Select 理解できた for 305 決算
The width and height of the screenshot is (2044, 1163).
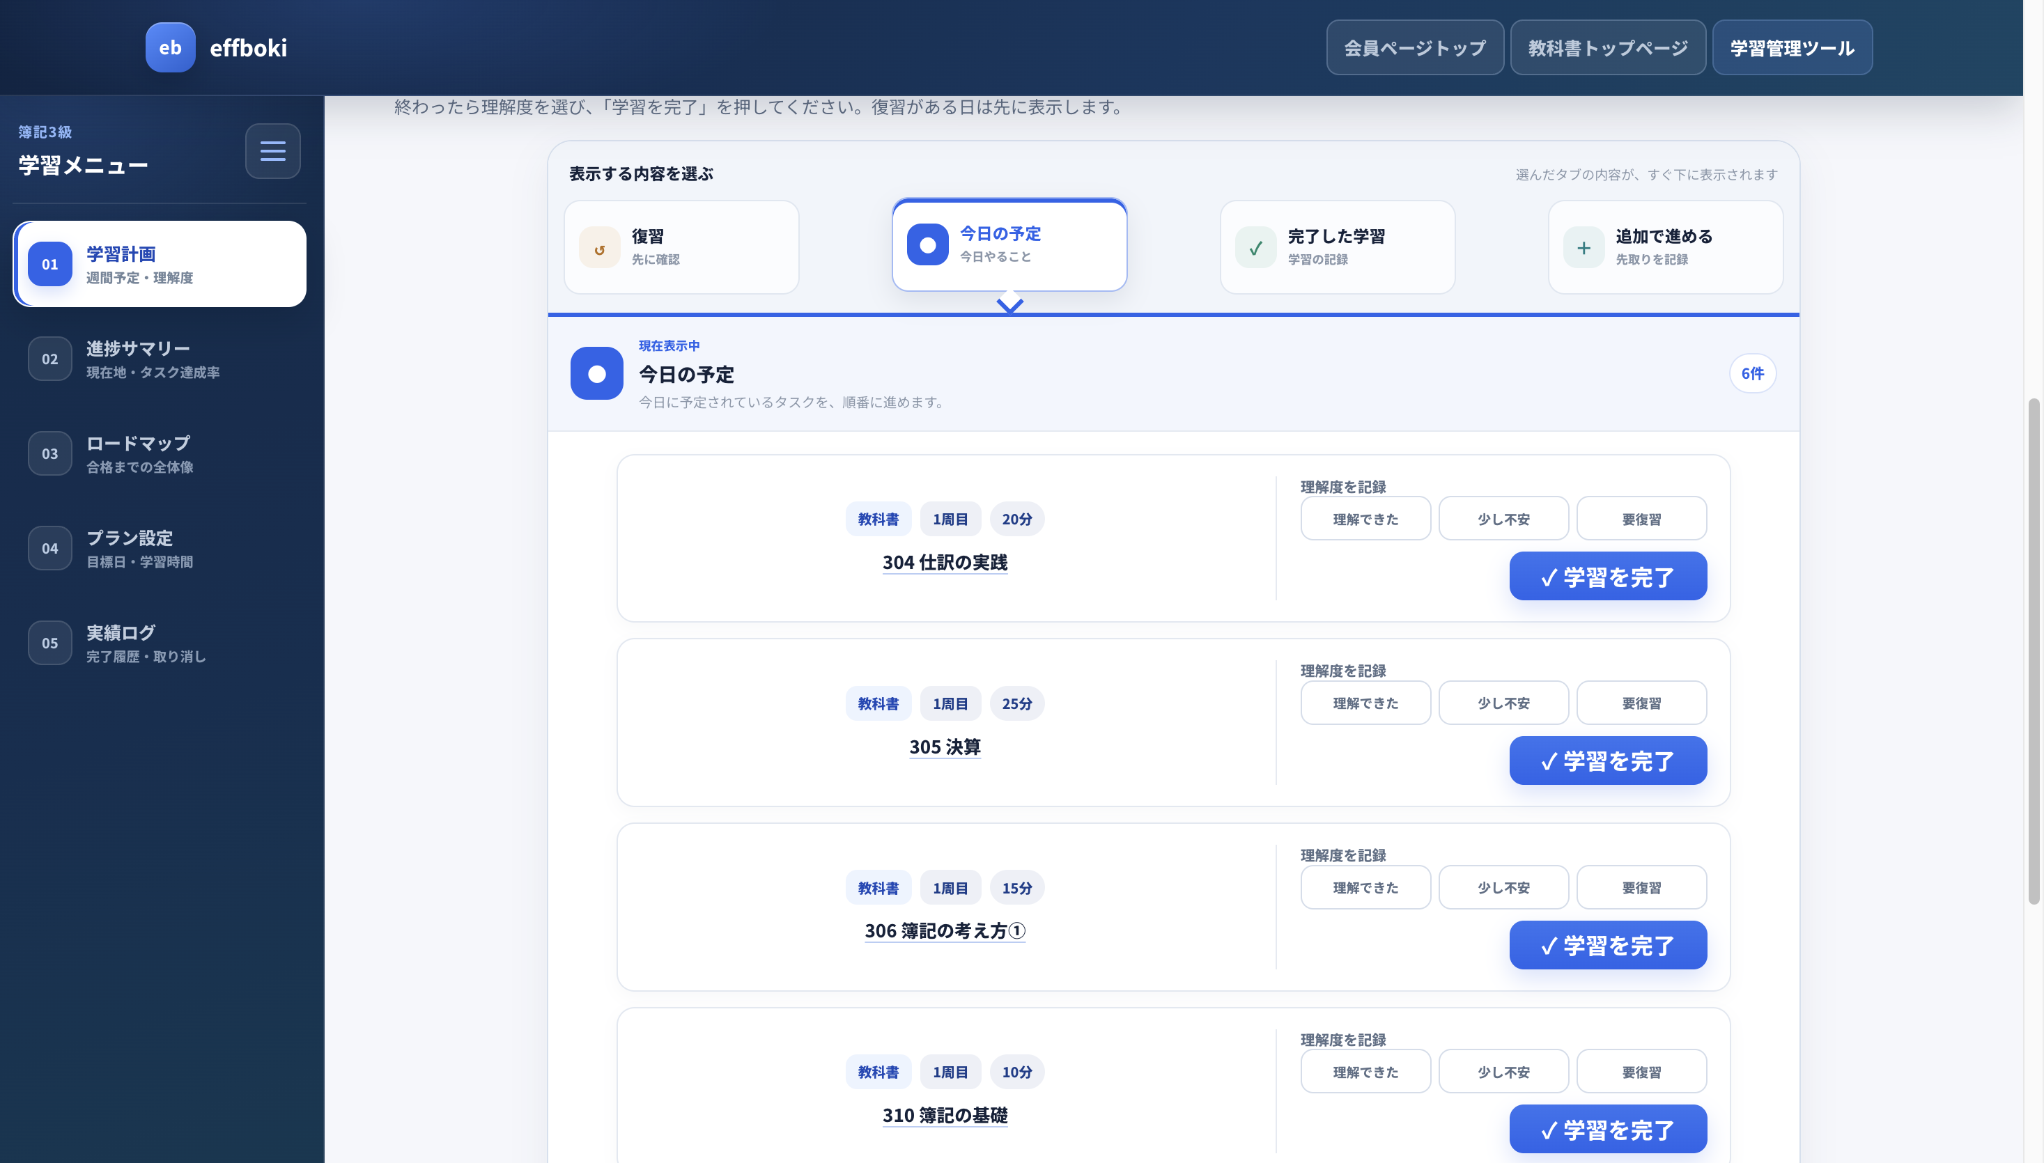pos(1365,703)
